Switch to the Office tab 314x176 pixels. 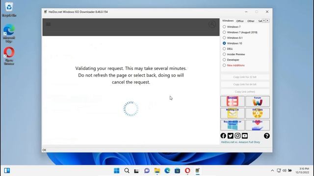240,21
